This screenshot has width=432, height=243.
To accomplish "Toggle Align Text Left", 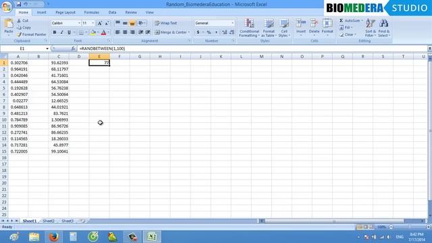I will coord(117,32).
